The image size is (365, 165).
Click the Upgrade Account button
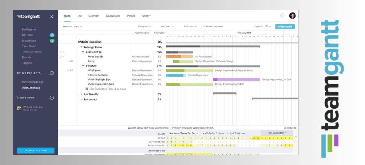click(x=35, y=151)
